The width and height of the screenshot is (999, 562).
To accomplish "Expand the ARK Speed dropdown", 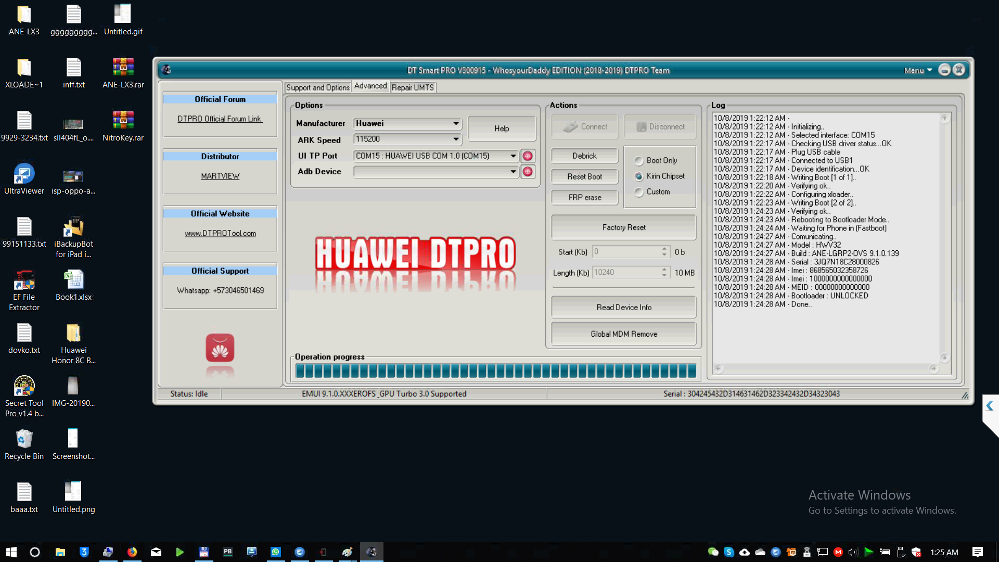I will tap(456, 139).
